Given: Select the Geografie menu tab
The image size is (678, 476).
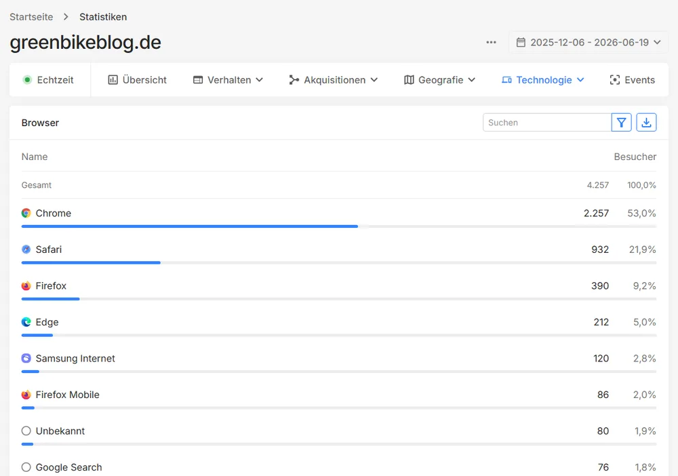Looking at the screenshot, I should pos(440,80).
